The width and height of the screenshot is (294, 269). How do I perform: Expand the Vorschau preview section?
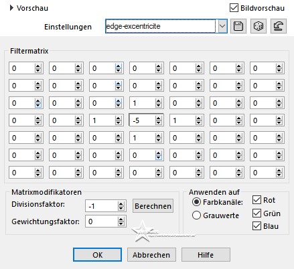pyautogui.click(x=11, y=8)
